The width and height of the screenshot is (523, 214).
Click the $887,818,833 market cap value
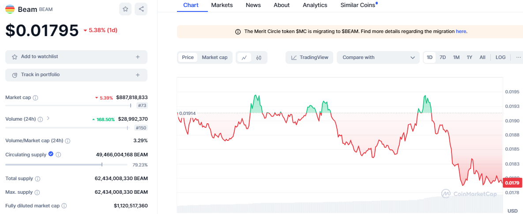click(x=132, y=97)
